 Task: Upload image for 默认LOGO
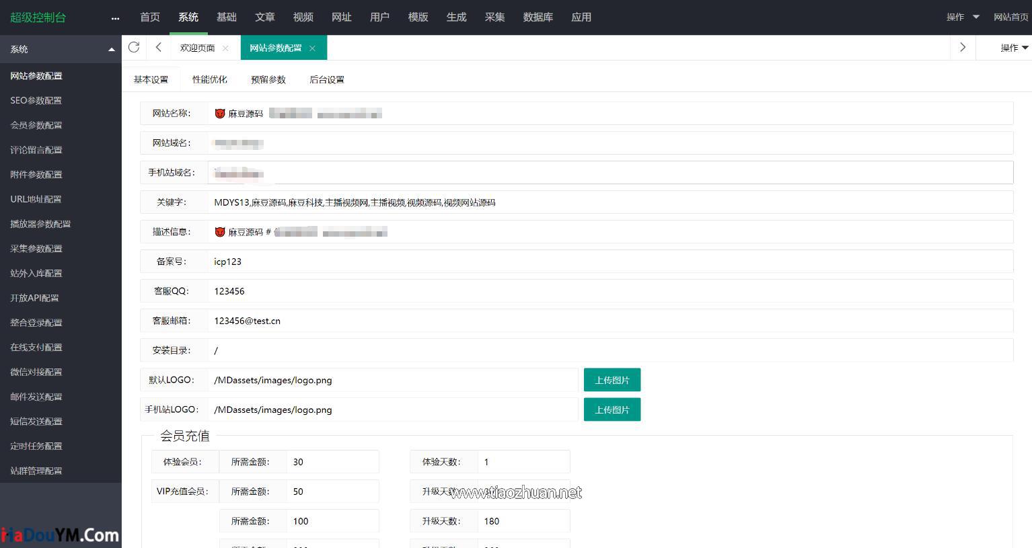(612, 380)
